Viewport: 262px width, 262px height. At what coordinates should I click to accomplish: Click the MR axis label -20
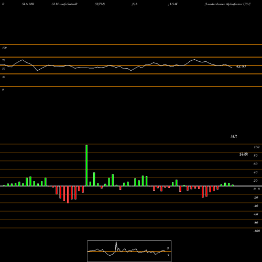(256, 198)
